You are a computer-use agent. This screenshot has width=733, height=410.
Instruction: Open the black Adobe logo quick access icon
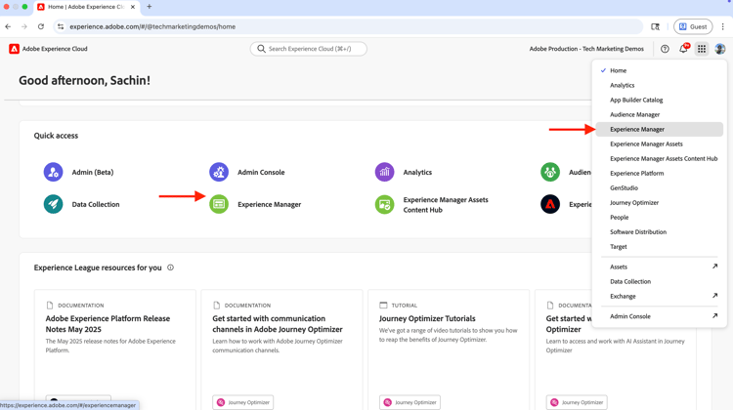click(x=550, y=204)
